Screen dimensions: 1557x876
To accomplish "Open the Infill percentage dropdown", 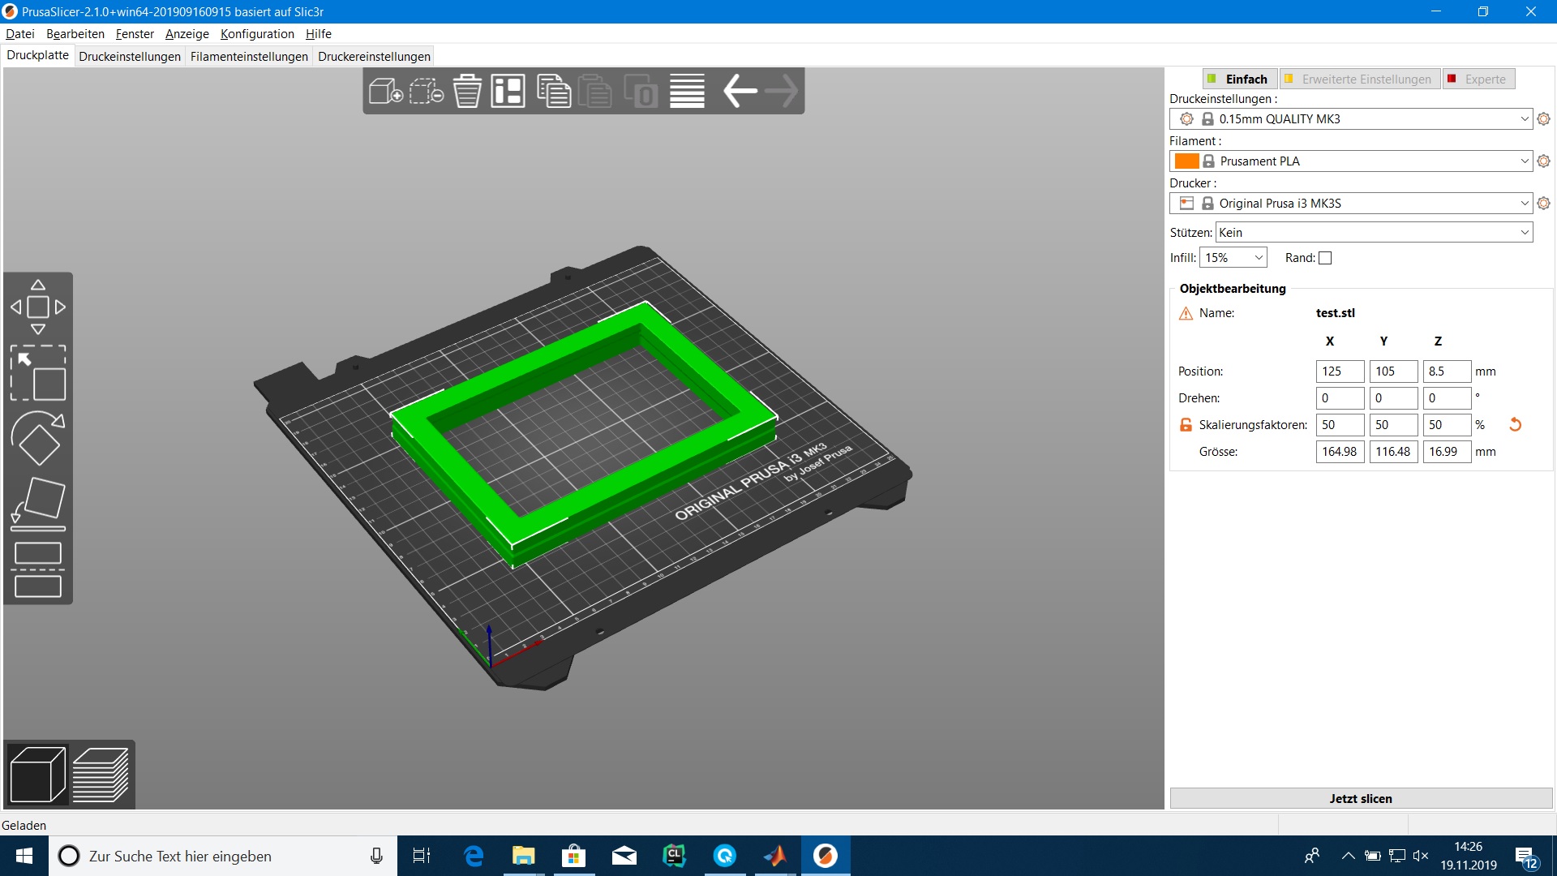I will tap(1233, 258).
